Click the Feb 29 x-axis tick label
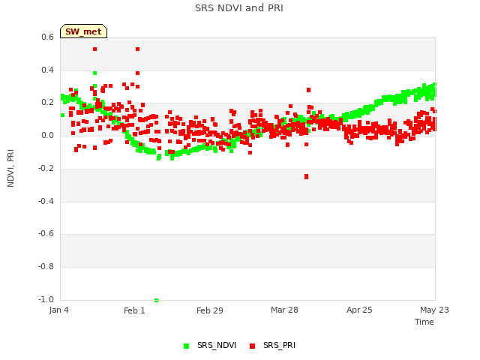This screenshot has width=480, height=360. coord(210,310)
